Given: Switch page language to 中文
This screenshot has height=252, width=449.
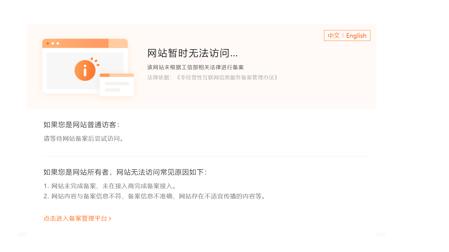Looking at the screenshot, I should coord(334,36).
